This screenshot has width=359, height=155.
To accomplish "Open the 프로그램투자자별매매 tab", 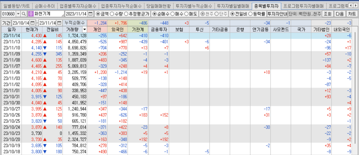I will pyautogui.click(x=303, y=6).
